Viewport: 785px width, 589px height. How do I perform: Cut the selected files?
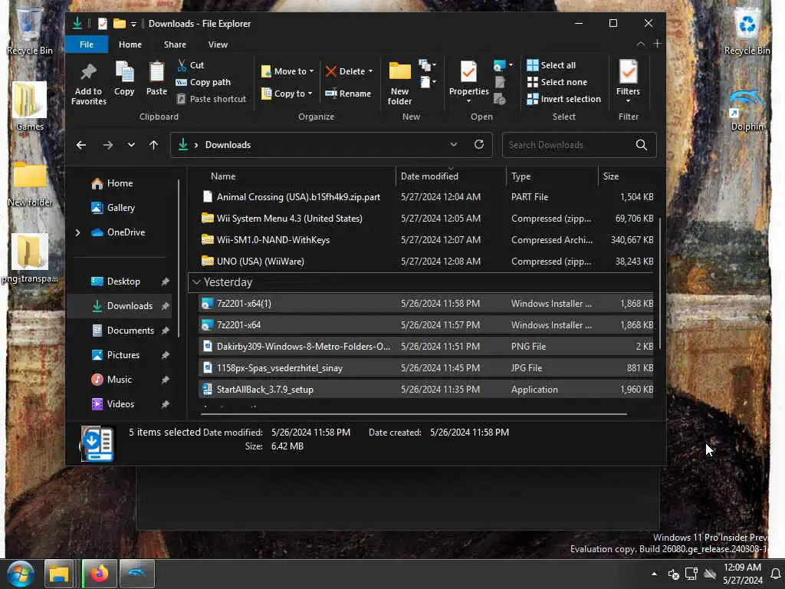coord(190,65)
